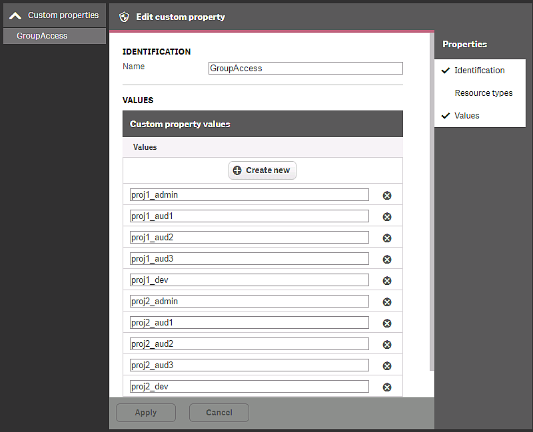Click the plus icon in Create new
The image size is (533, 432).
tap(238, 170)
